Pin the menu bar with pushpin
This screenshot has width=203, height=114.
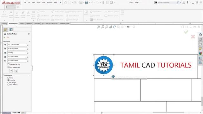[x=60, y=3]
